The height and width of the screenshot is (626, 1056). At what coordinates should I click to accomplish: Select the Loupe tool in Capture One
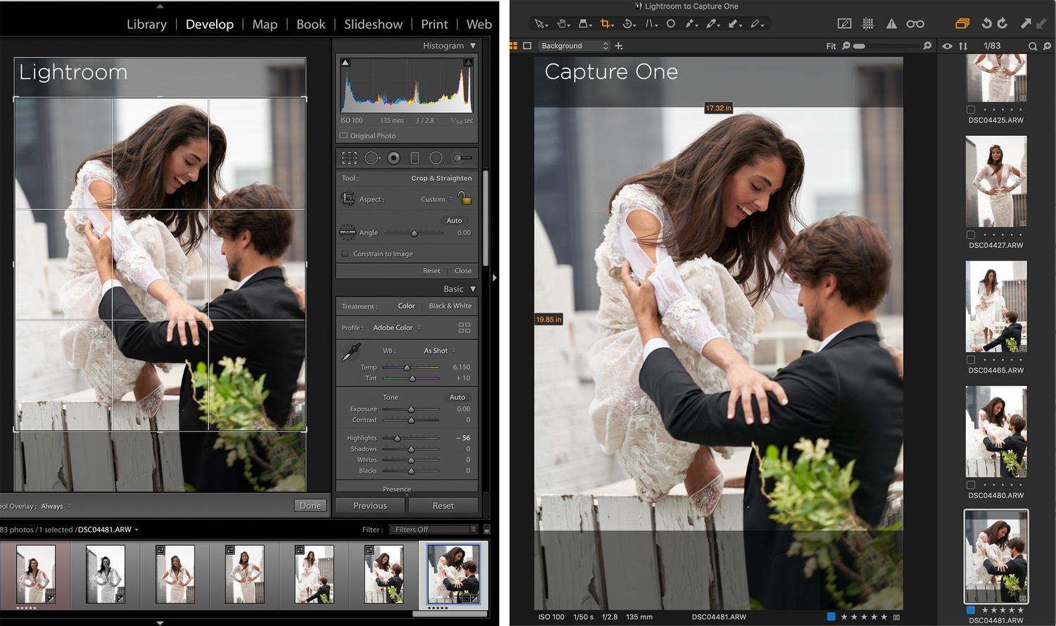(585, 24)
